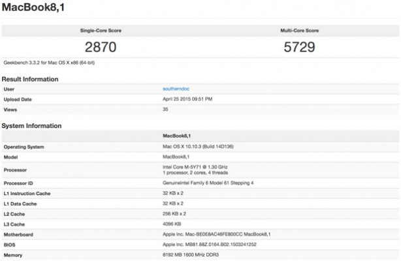Select the single-core score value 2870
The height and width of the screenshot is (261, 401).
click(x=101, y=47)
